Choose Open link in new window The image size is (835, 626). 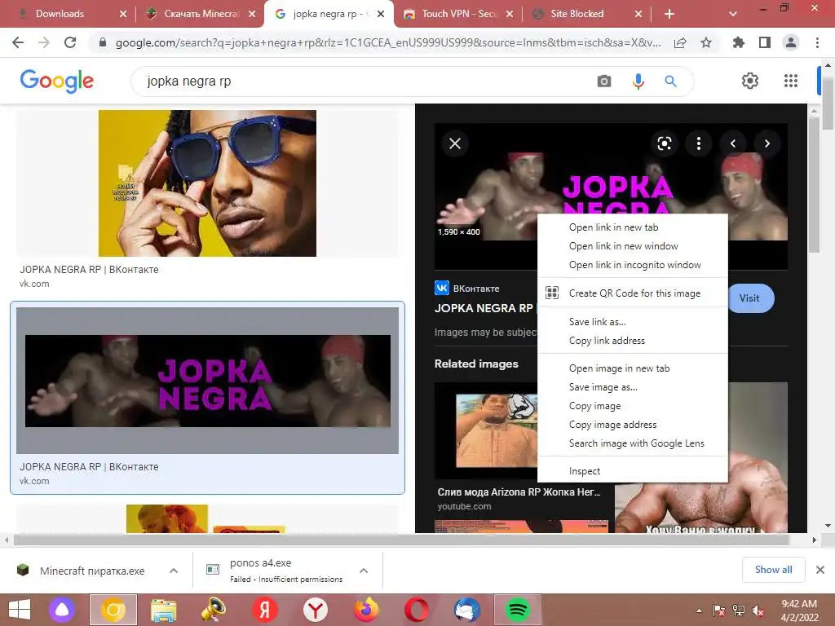pos(633,246)
